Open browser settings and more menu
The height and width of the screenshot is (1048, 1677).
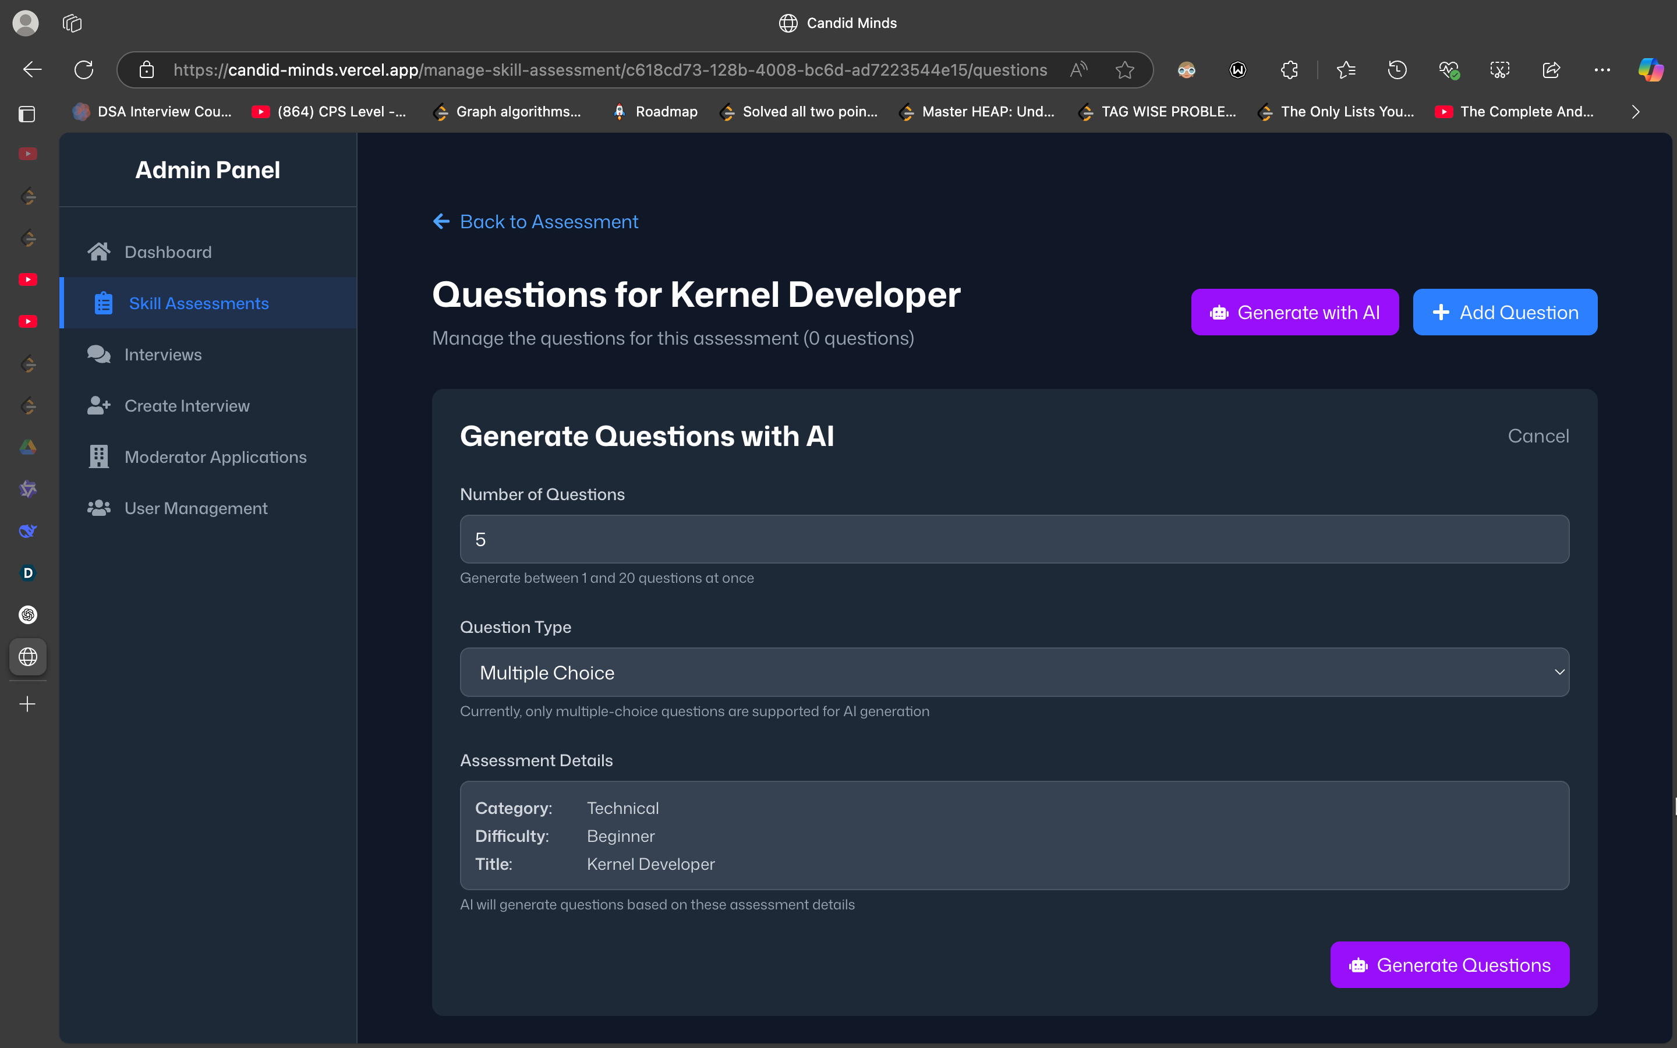[x=1601, y=70]
